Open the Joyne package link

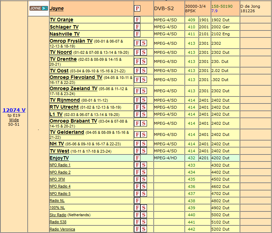click(x=57, y=8)
